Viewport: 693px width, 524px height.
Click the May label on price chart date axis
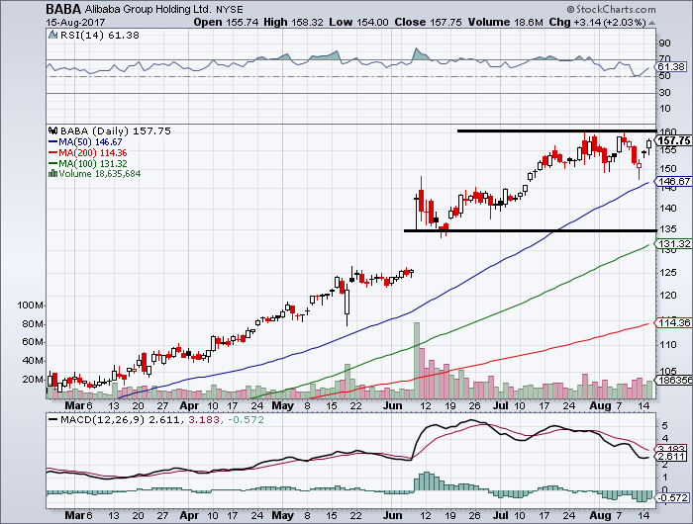point(282,405)
